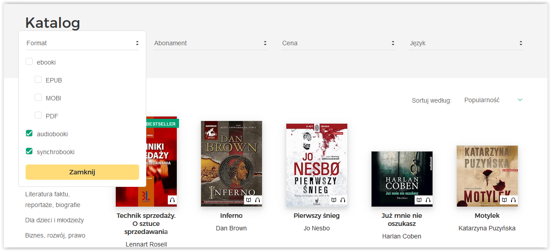Open the Cena filter dropdown

[x=338, y=43]
